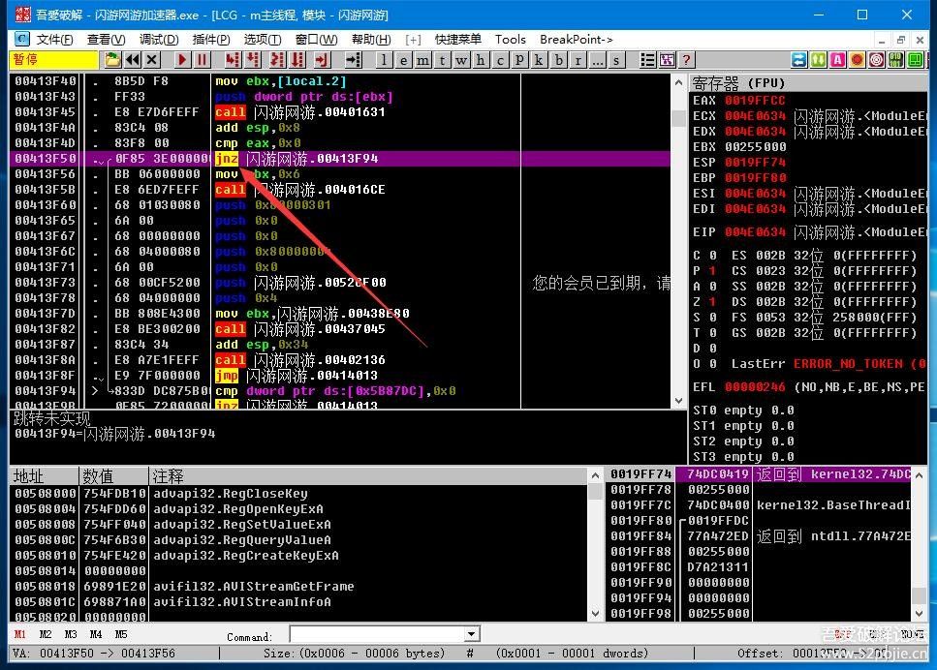Open the Tools menu
Viewport: 937px width, 670px height.
[511, 40]
